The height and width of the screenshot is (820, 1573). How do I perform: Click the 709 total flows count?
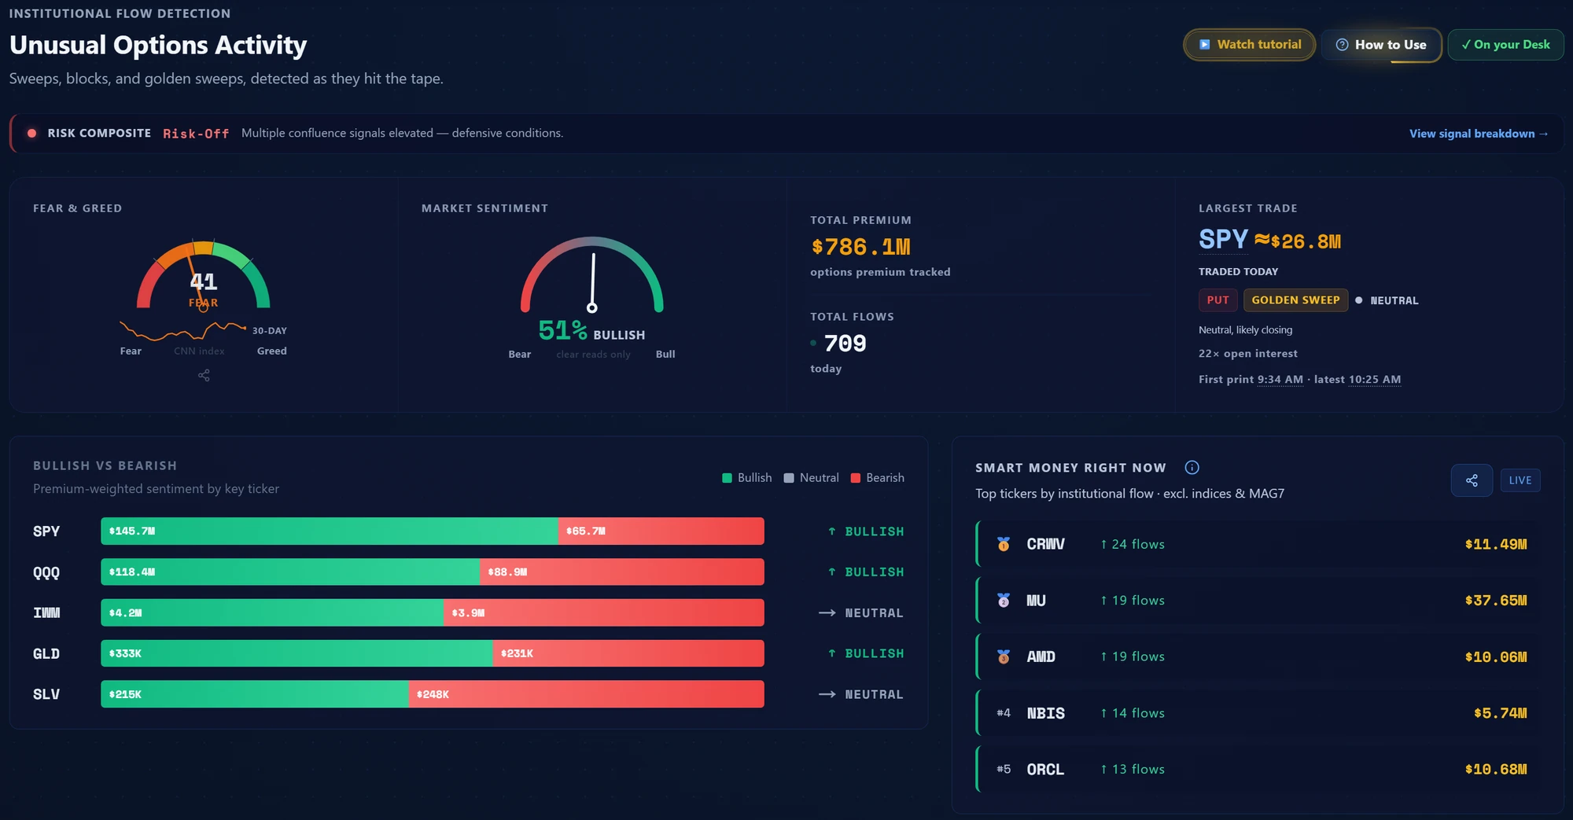(845, 344)
